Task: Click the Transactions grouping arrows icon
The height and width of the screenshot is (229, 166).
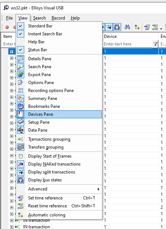Action: pyautogui.click(x=21, y=139)
